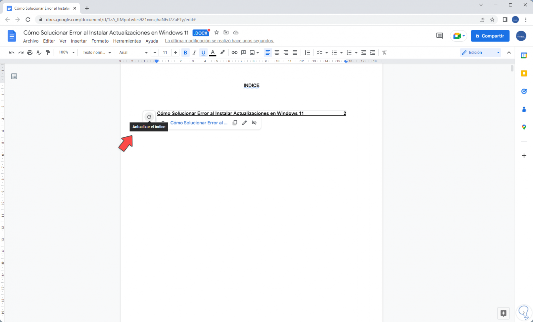Open the Editar menu
This screenshot has width=533, height=322.
point(49,41)
